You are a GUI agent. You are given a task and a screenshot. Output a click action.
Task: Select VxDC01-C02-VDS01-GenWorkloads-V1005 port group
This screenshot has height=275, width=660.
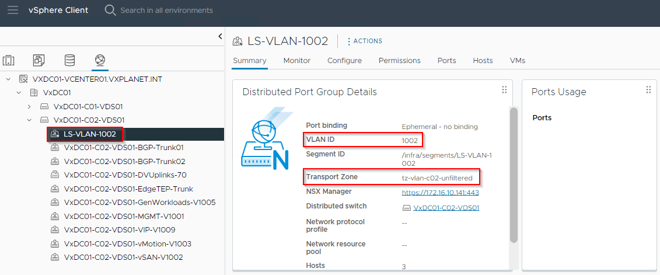(x=139, y=202)
